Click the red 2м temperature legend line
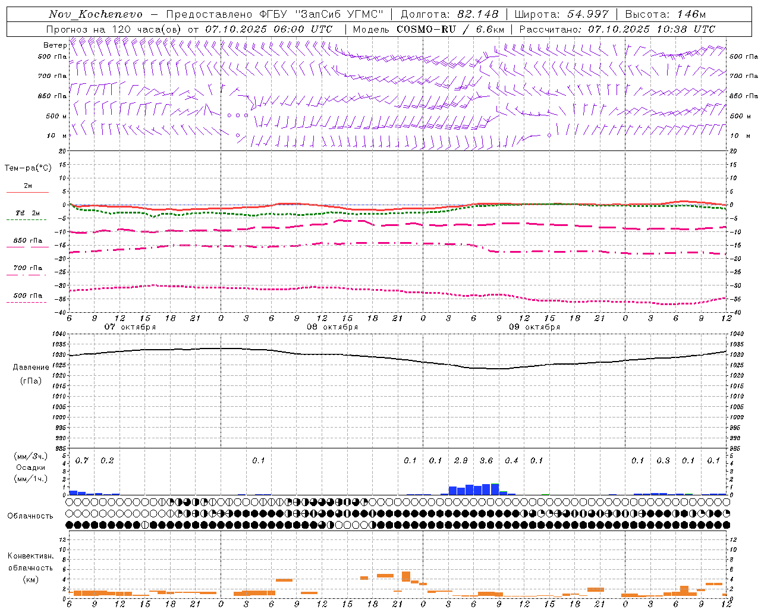761x609 pixels. pos(27,192)
